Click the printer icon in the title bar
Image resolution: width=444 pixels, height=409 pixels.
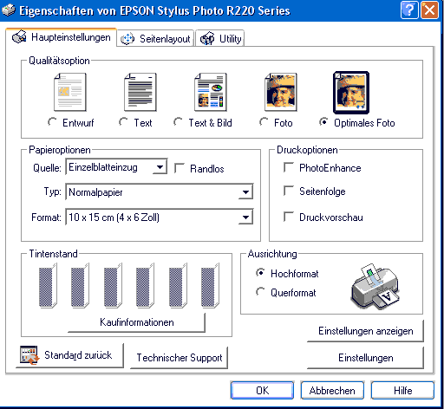(8, 10)
